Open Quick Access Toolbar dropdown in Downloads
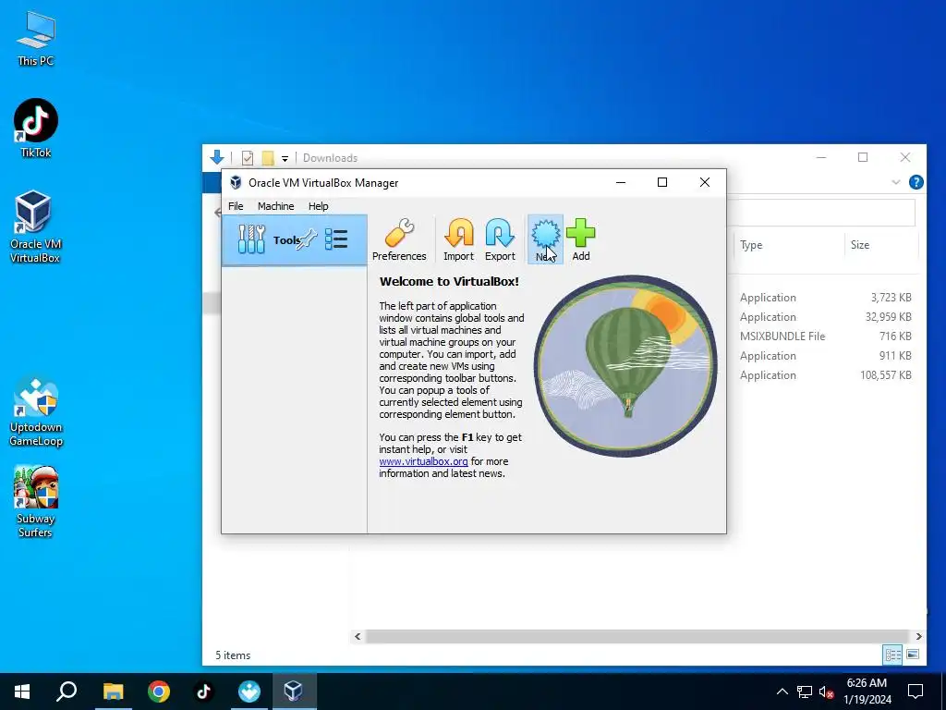This screenshot has width=946, height=710. pyautogui.click(x=285, y=158)
